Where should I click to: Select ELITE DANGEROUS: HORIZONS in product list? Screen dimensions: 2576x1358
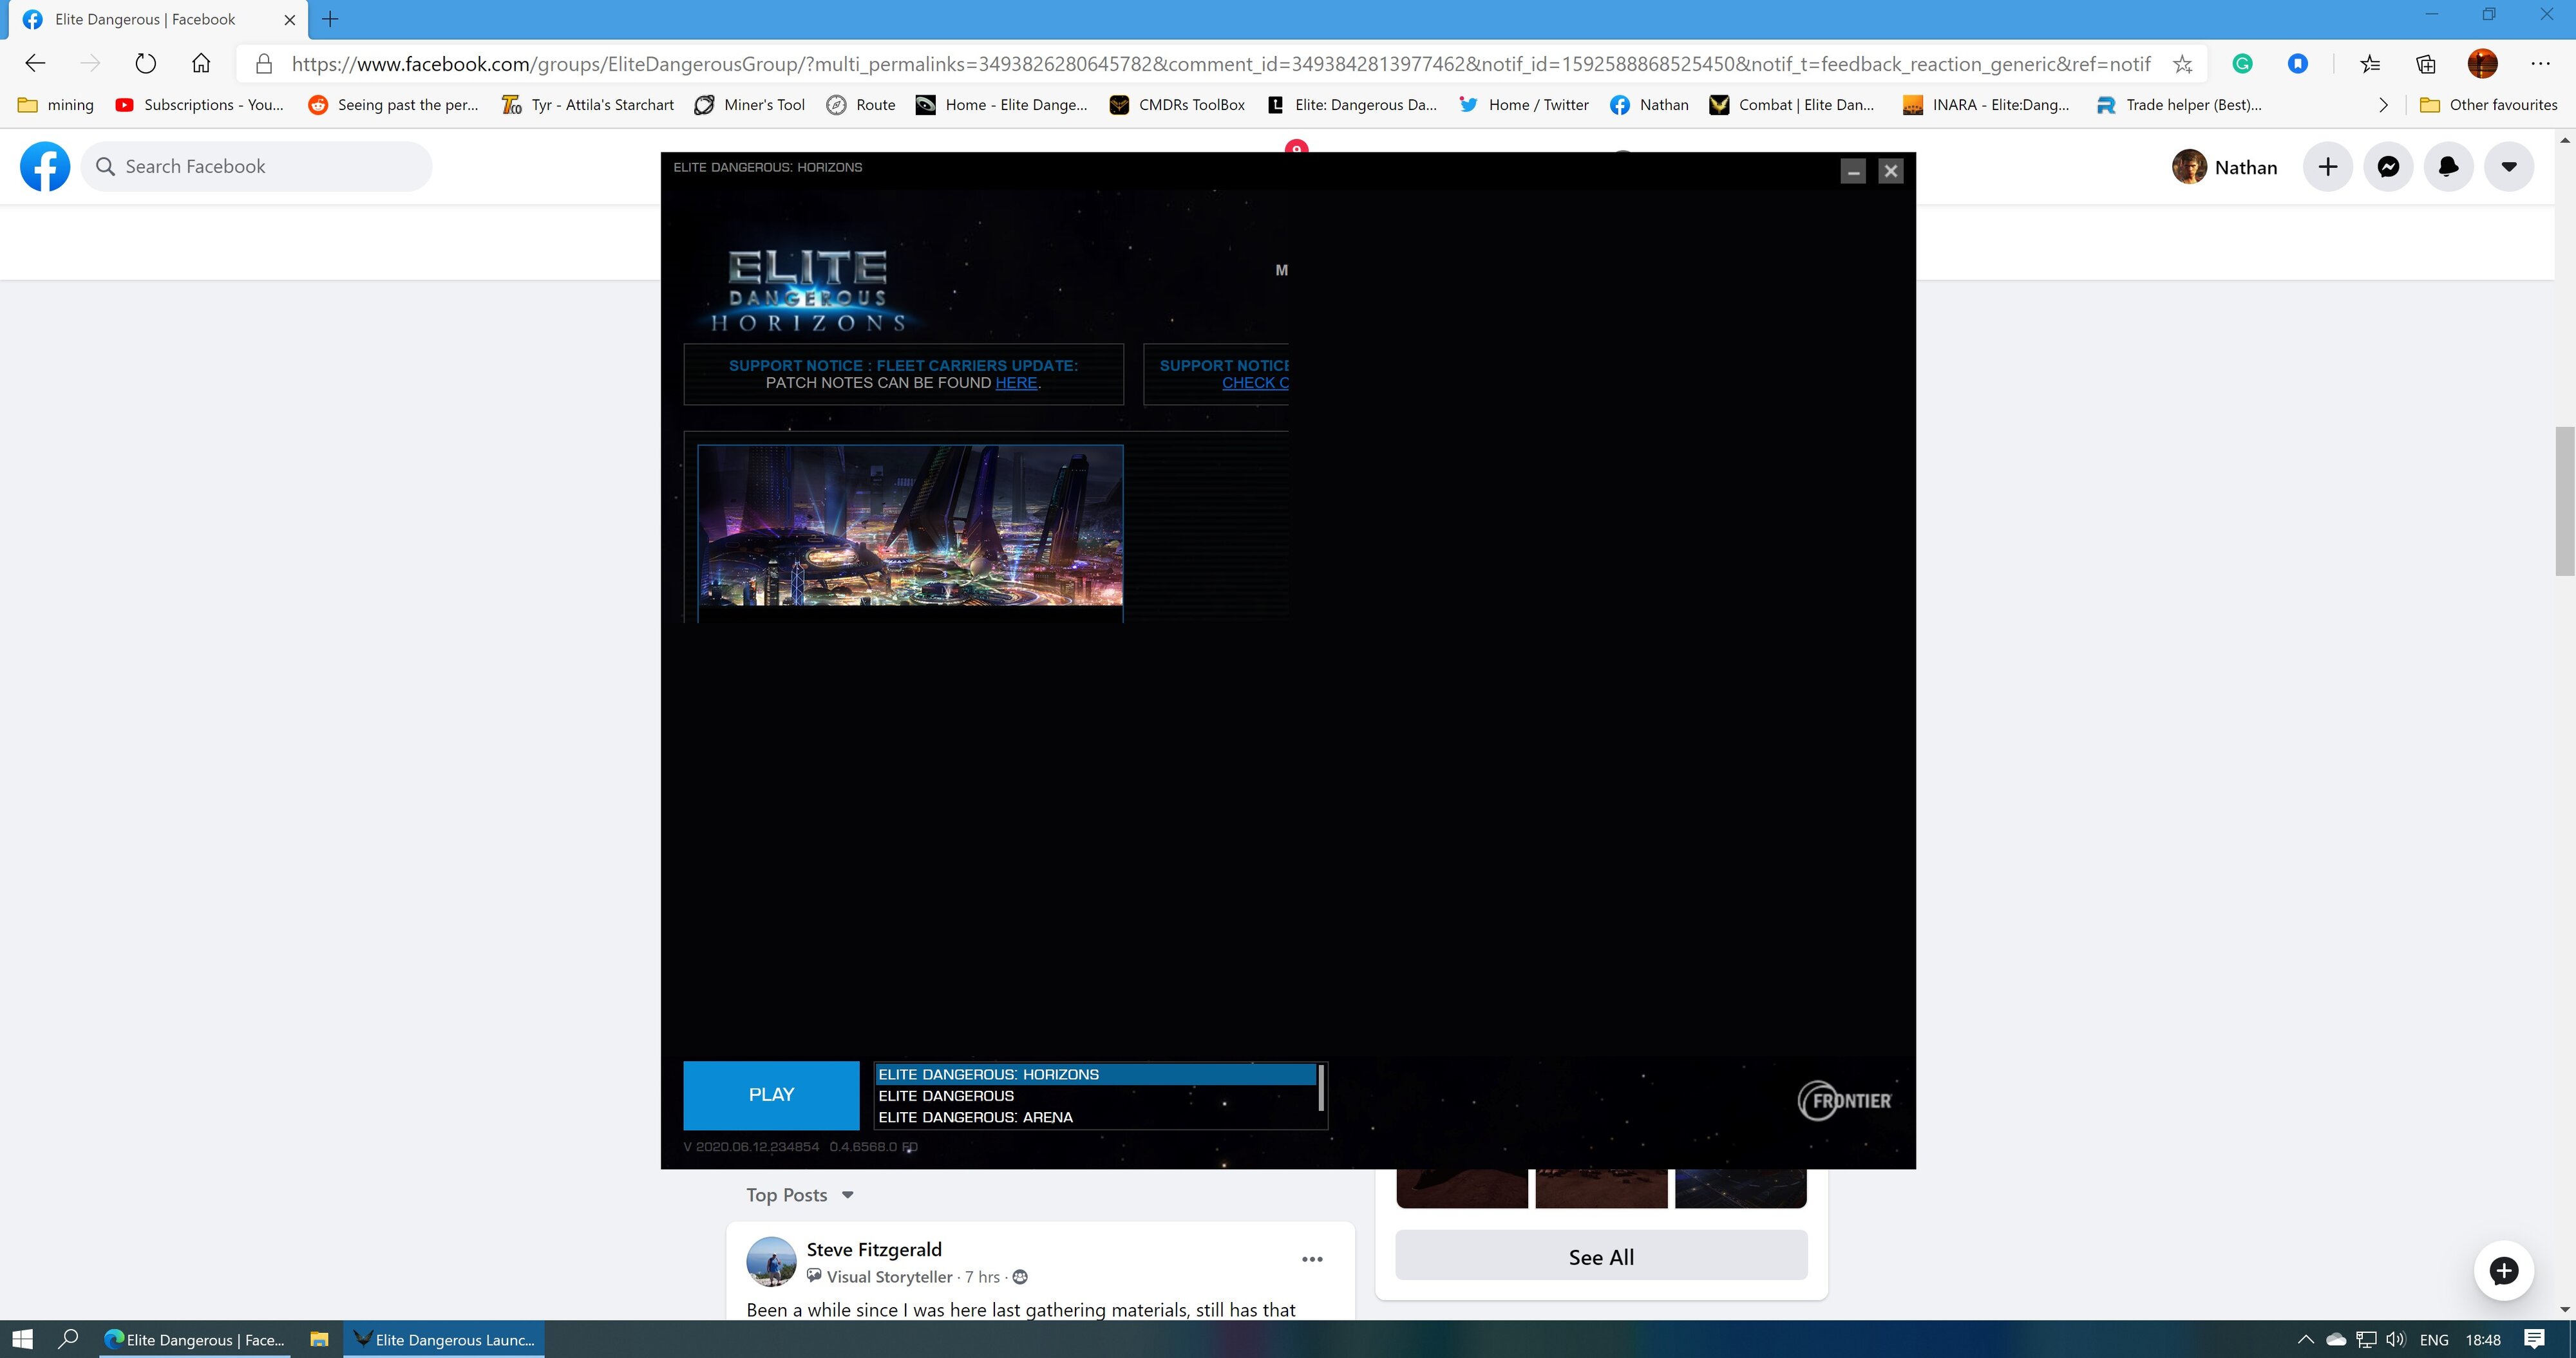tap(1095, 1074)
